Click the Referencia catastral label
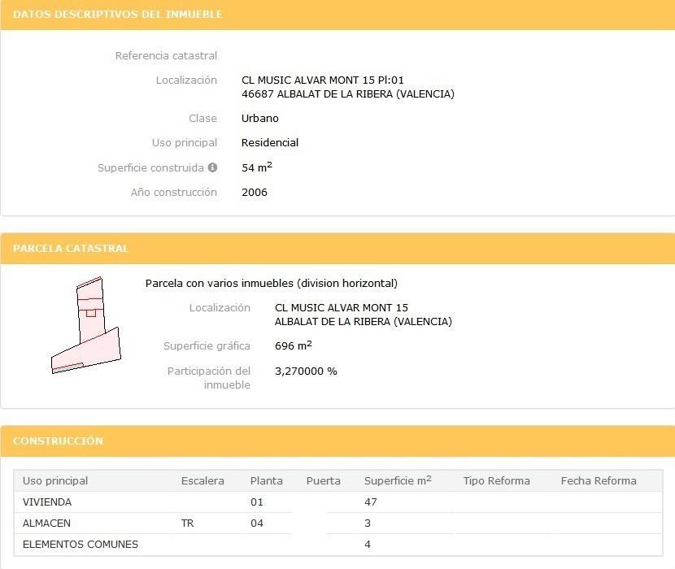The image size is (675, 569). 166,55
